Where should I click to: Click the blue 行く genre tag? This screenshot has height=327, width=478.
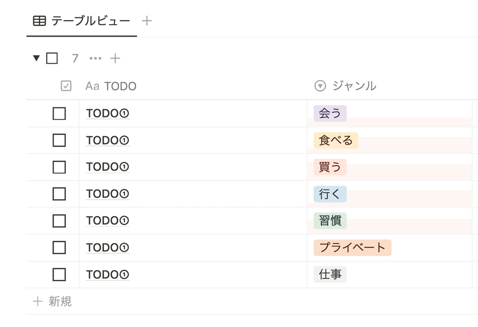point(330,194)
